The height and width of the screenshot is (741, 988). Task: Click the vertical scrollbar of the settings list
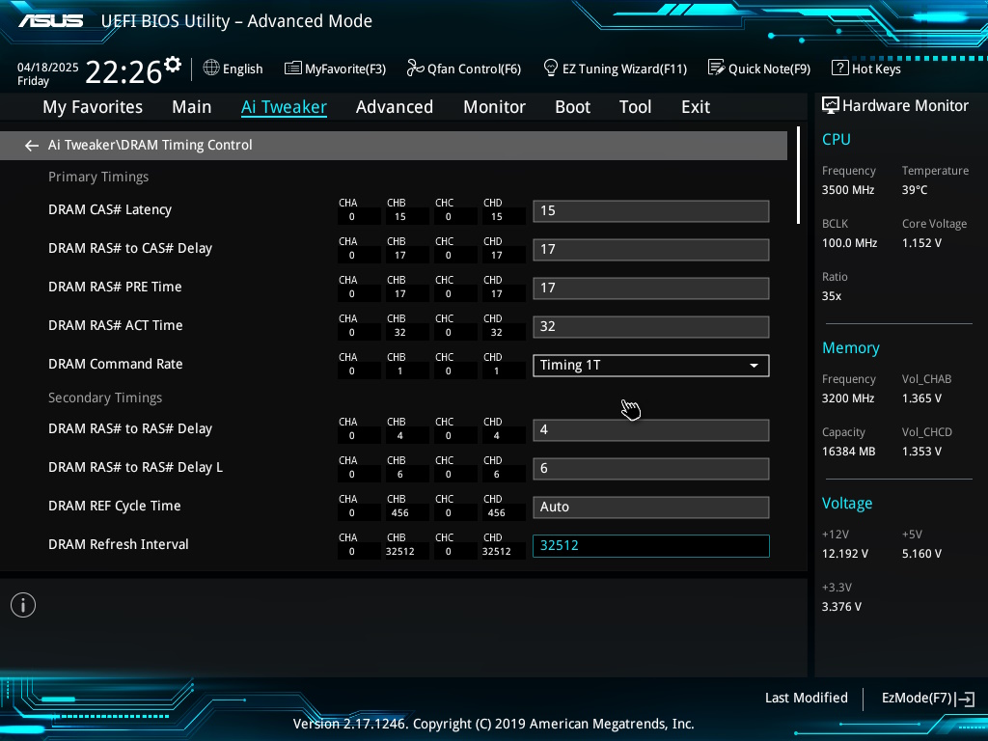coord(798,176)
